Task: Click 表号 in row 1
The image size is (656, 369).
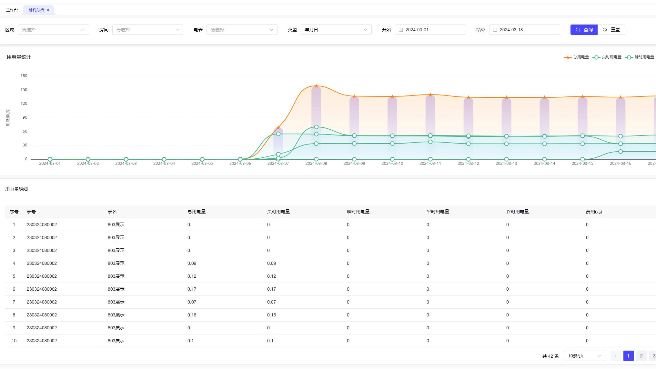Action: [x=42, y=224]
